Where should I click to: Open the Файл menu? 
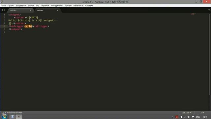point(3,6)
